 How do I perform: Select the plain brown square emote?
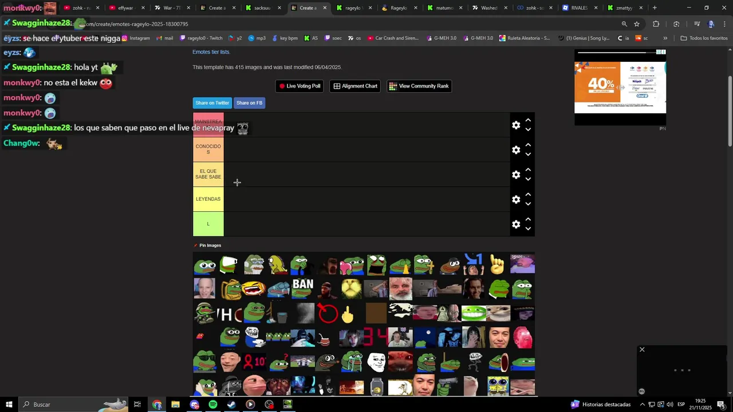coord(376,313)
